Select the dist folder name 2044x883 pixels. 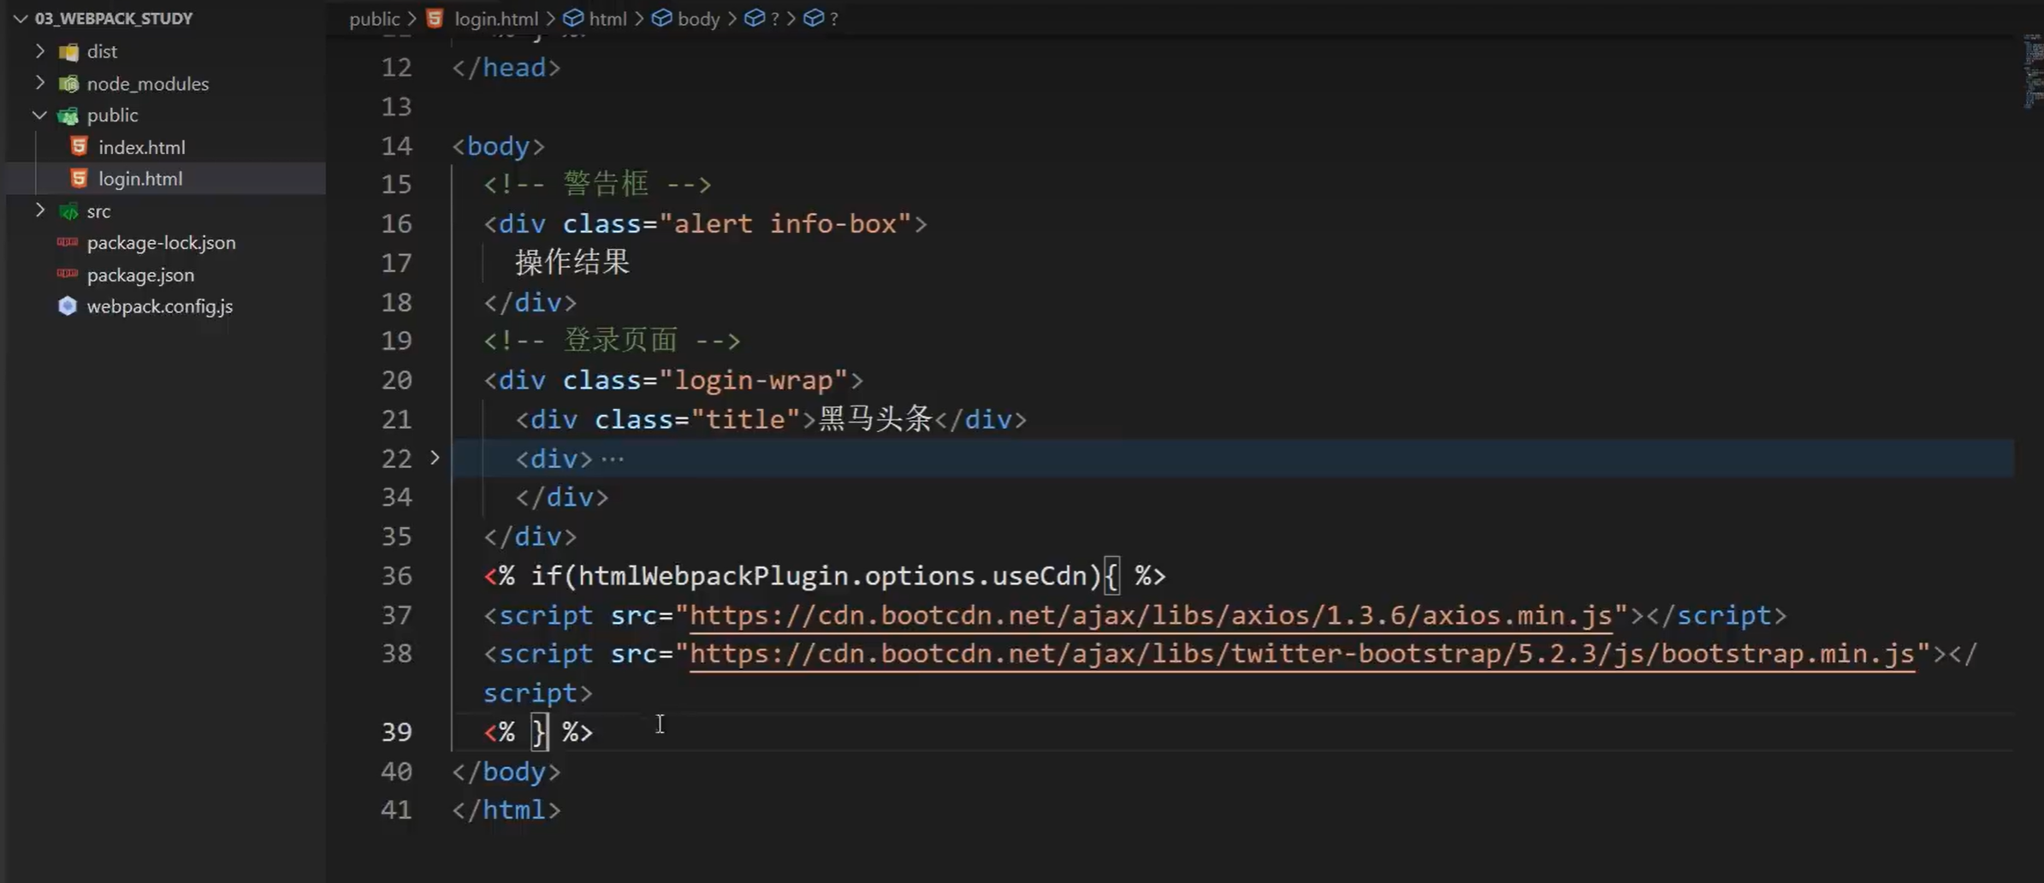[x=102, y=51]
